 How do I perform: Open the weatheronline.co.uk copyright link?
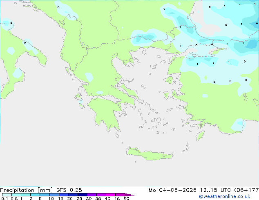click(x=225, y=196)
